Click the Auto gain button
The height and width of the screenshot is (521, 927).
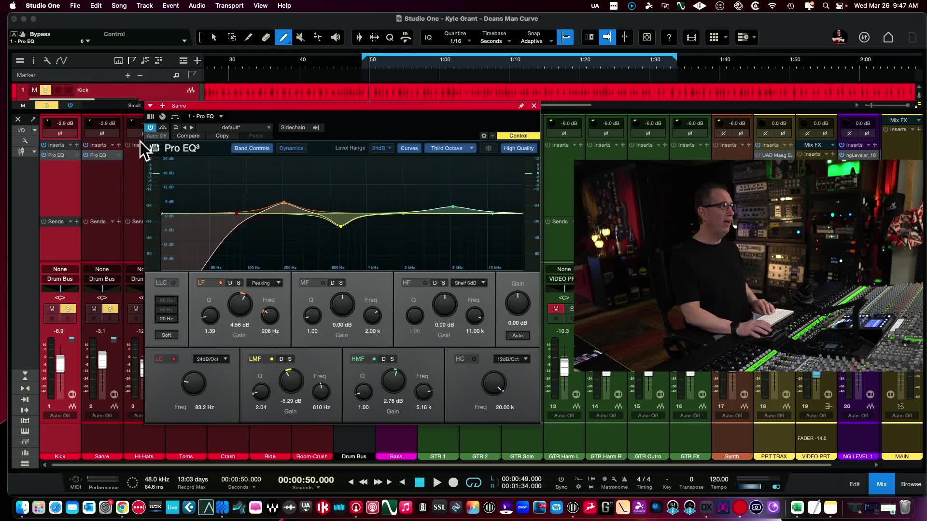[x=517, y=335]
